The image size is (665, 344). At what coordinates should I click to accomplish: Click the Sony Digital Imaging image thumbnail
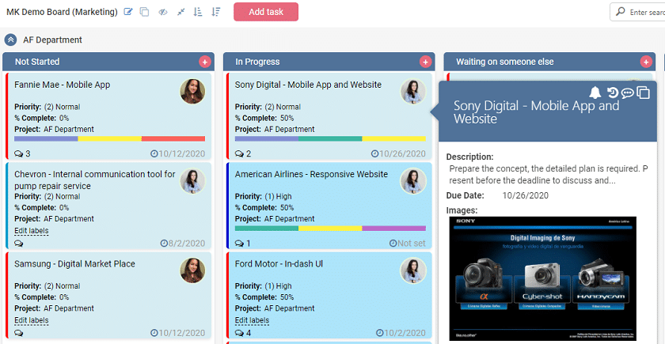click(x=543, y=278)
